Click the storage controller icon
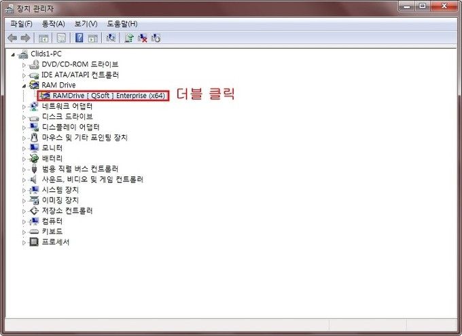This screenshot has height=336, width=462. point(34,211)
